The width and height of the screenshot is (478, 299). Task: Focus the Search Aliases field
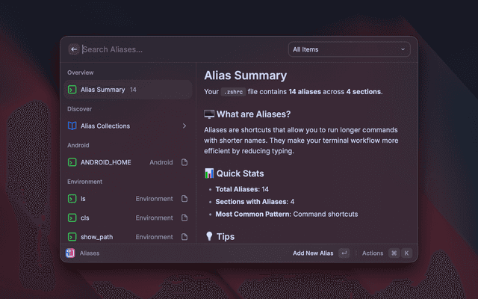[x=179, y=49]
